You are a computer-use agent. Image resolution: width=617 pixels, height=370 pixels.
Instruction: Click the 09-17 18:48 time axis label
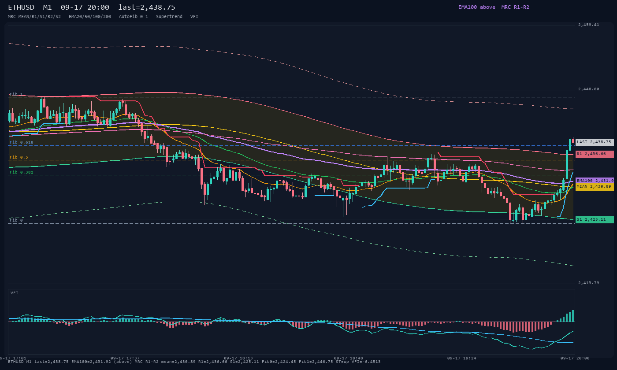pyautogui.click(x=349, y=358)
